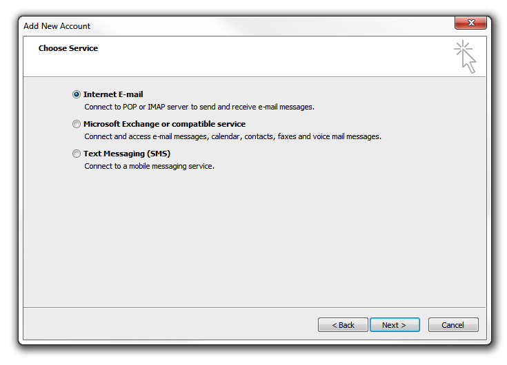Click the Text Messaging (SMS) label text
Viewport: 507px width, 365px height.
pos(127,154)
